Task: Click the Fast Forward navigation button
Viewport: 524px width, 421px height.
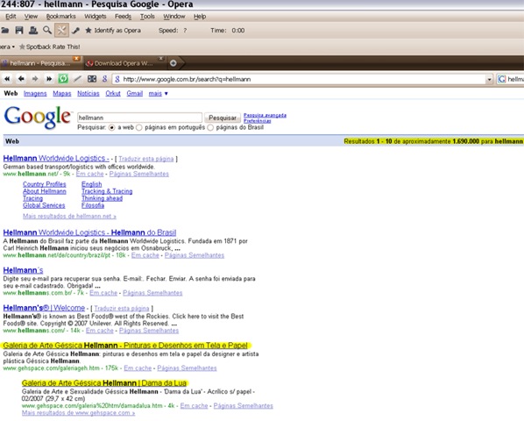Action: coord(49,79)
